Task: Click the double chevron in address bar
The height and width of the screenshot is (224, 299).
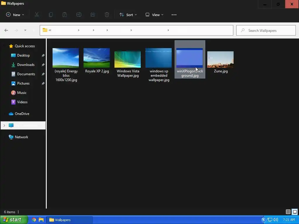Action: pos(50,30)
